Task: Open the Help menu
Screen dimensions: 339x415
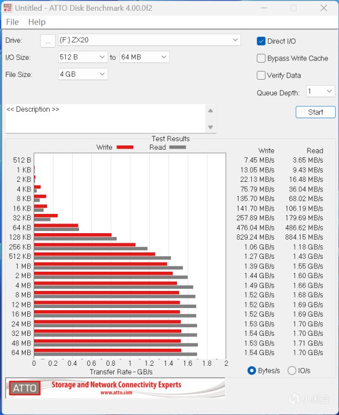Action: [37, 22]
